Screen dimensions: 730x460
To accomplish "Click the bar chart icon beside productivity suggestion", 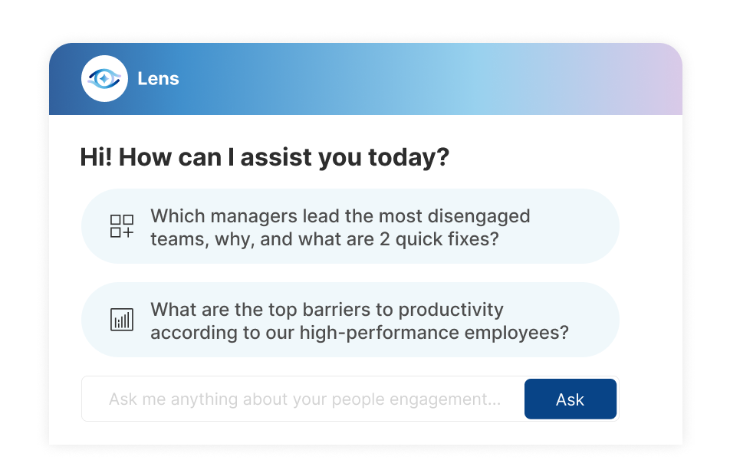I will (121, 320).
